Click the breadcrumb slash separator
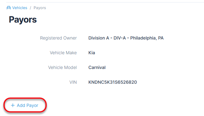 click(30, 8)
